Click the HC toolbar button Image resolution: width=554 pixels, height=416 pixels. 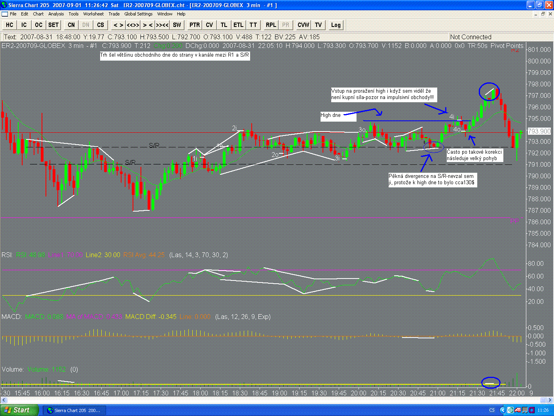pyautogui.click(x=9, y=25)
